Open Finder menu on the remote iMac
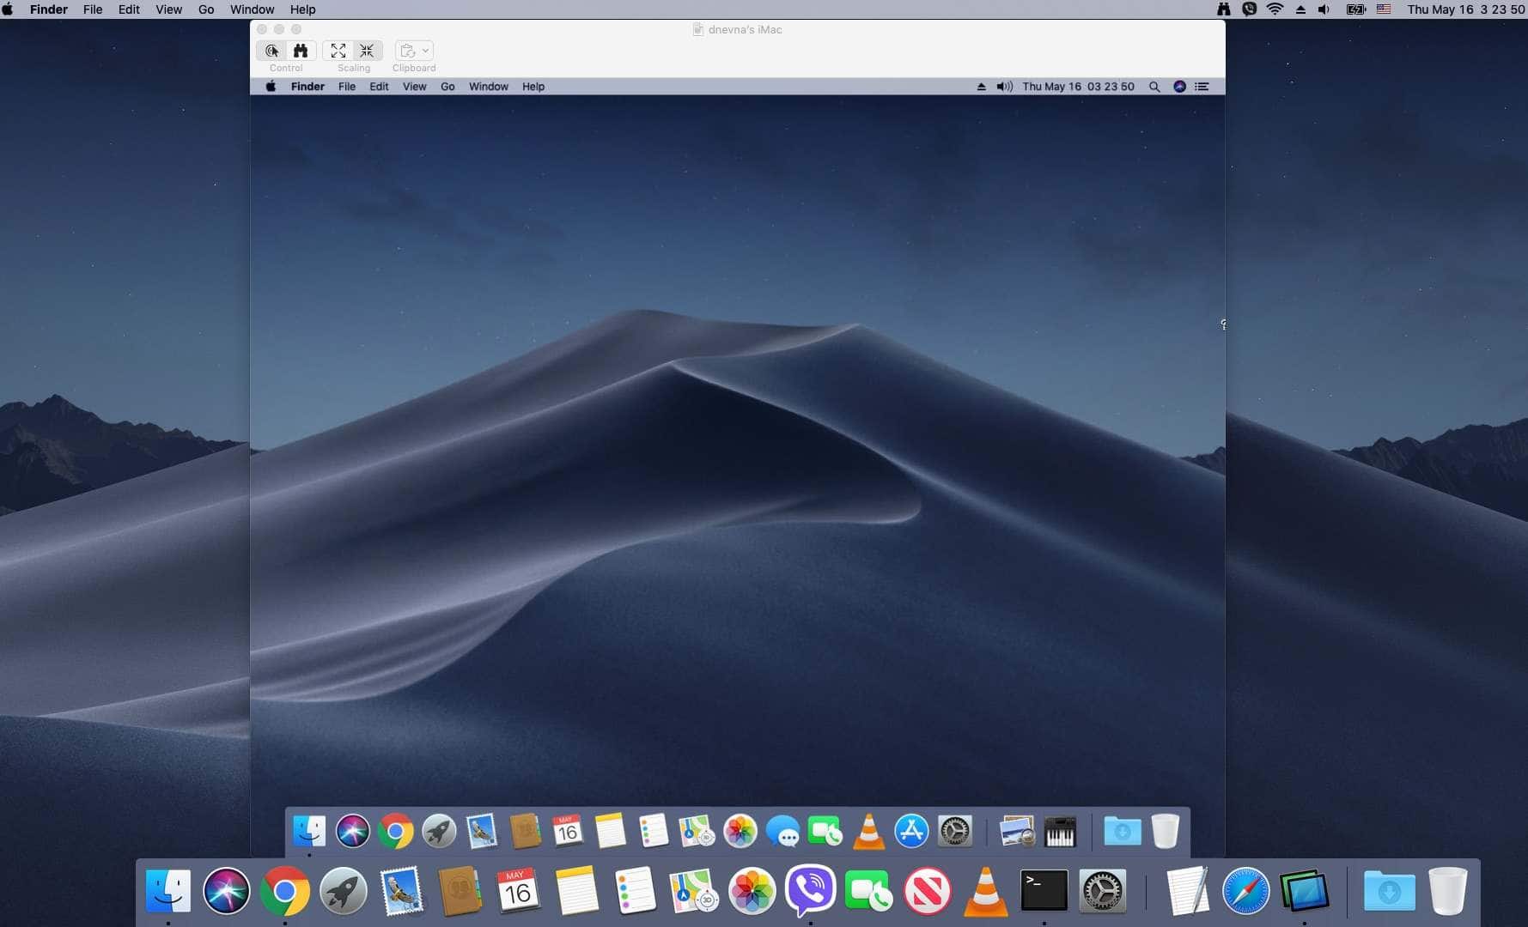Viewport: 1528px width, 927px height. [307, 87]
